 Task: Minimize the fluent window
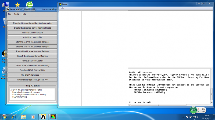[x=199, y=3]
